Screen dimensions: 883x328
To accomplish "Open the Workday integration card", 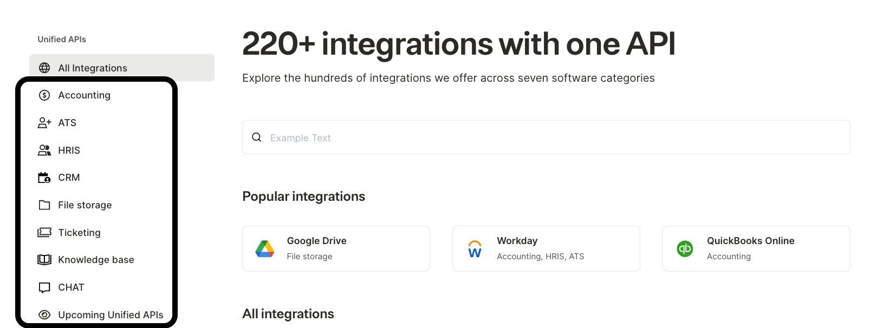I will click(x=546, y=248).
